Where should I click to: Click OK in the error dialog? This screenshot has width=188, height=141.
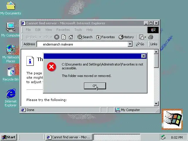pos(95,86)
